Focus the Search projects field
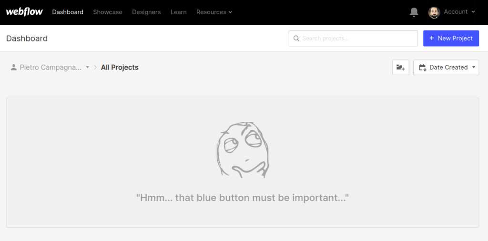 coord(353,38)
